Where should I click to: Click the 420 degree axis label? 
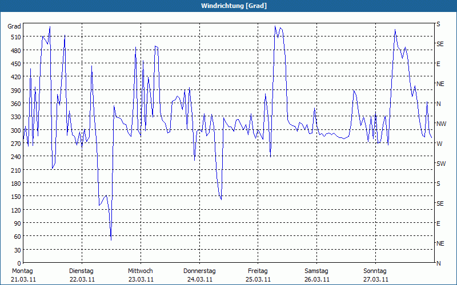point(16,77)
